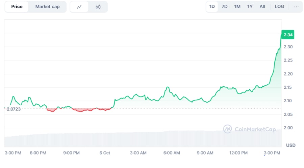Select the candlestick chart icon
This screenshot has height=168, width=304.
click(98, 7)
